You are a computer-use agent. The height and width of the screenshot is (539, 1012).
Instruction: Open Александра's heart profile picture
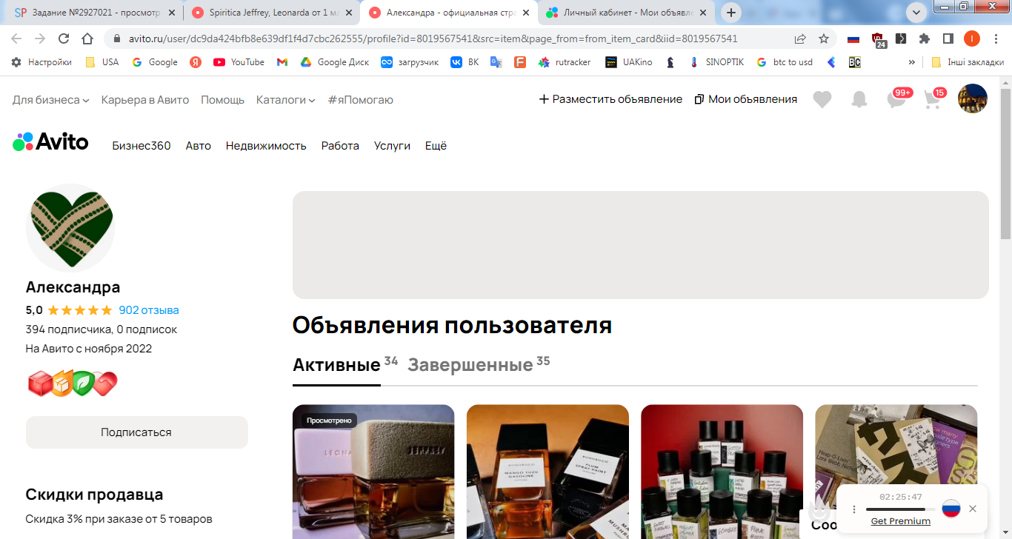pyautogui.click(x=70, y=228)
